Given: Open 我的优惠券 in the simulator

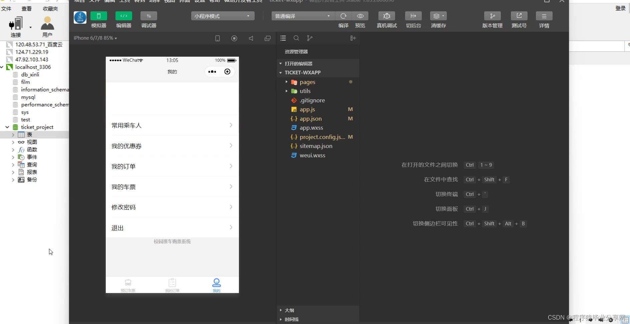Looking at the screenshot, I should click(172, 146).
